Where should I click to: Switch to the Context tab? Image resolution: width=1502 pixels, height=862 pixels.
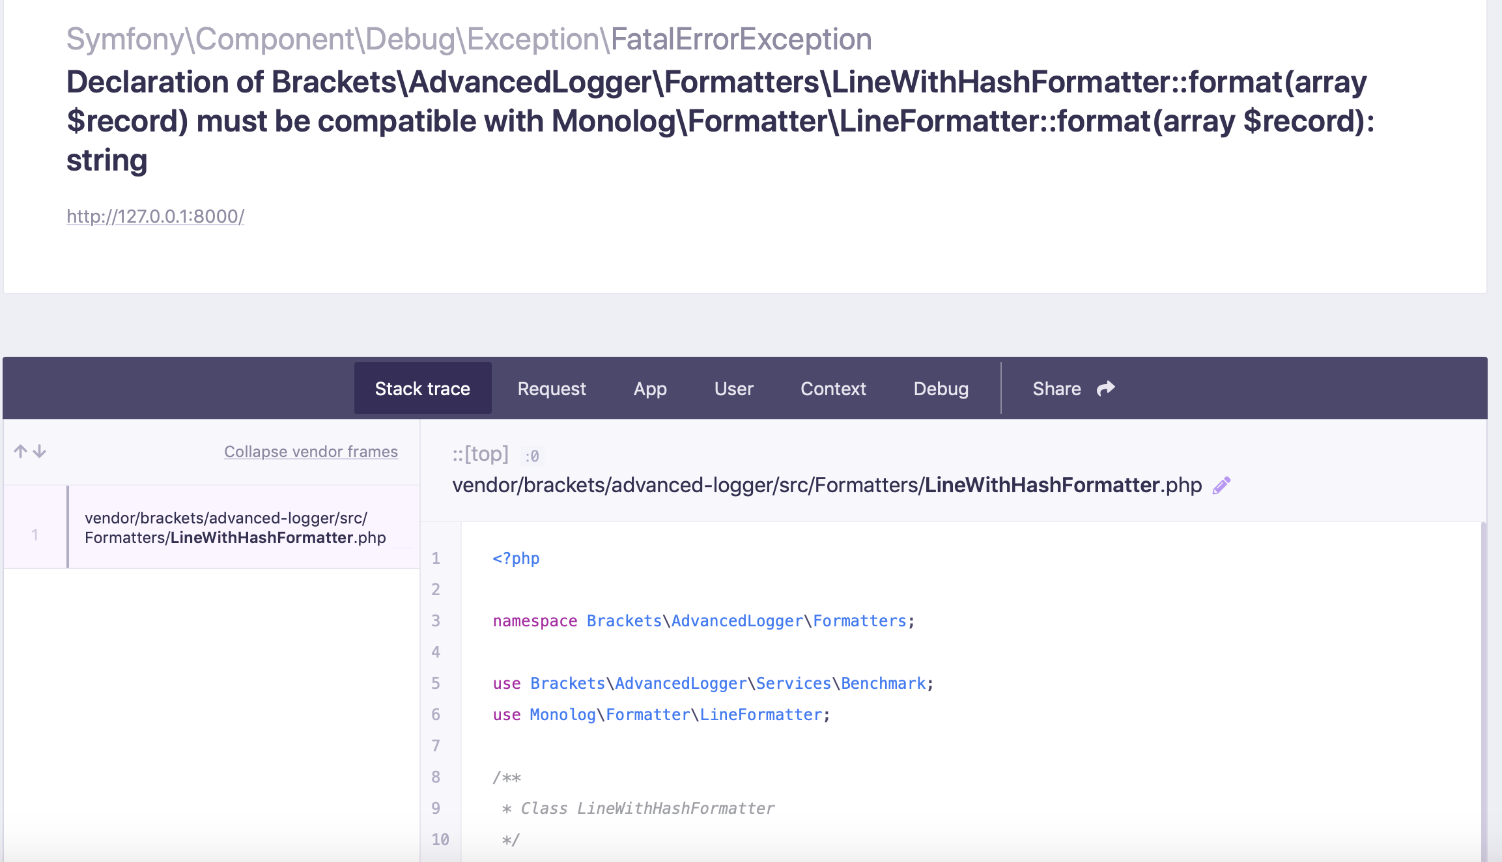tap(833, 389)
